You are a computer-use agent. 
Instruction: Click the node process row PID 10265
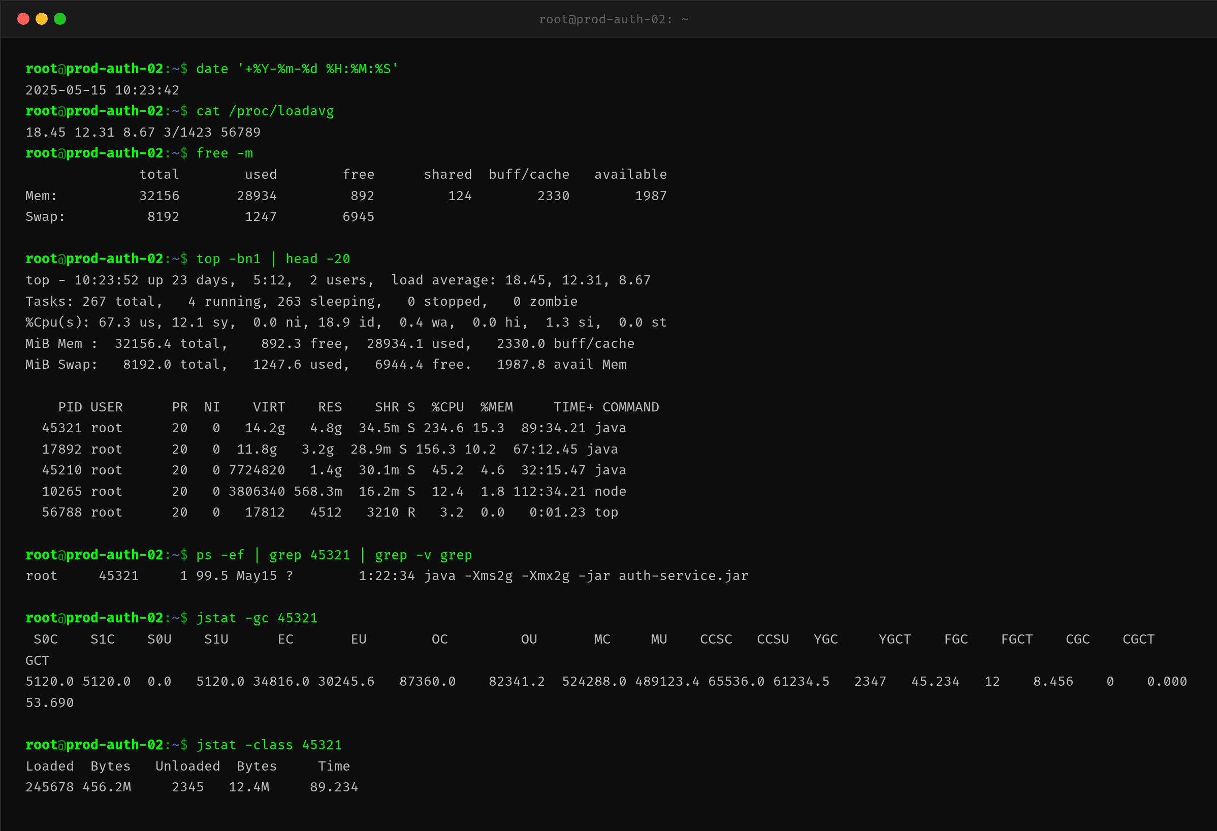(334, 491)
